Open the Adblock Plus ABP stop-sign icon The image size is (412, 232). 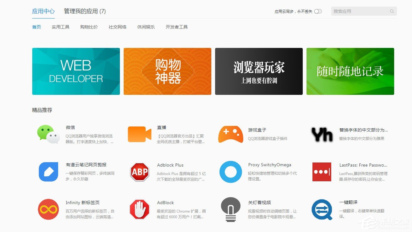[139, 172]
